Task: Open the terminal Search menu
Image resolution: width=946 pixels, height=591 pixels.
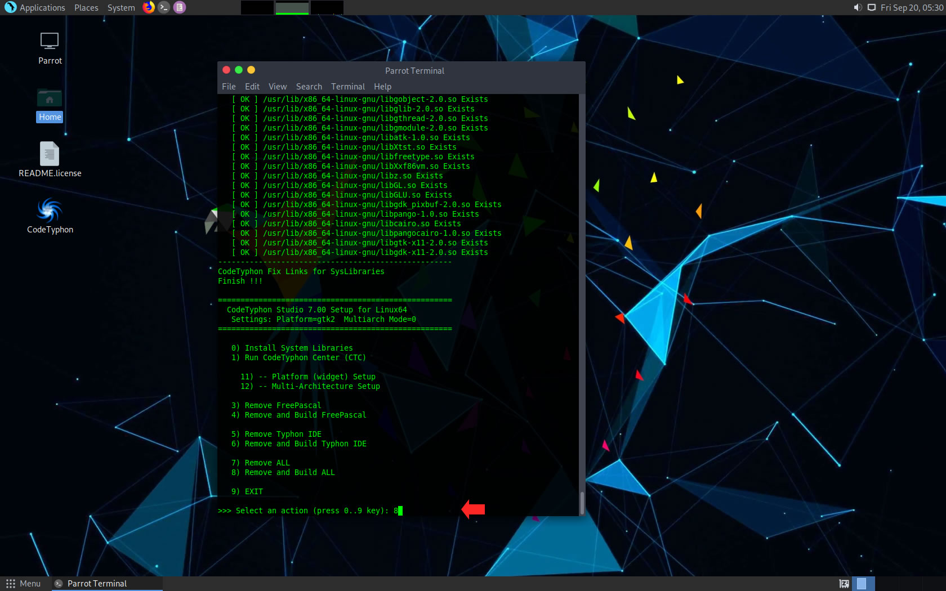Action: pos(309,87)
